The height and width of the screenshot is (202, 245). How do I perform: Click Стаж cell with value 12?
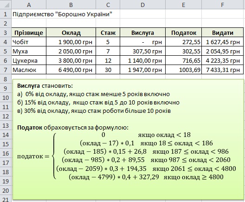coord(108,60)
